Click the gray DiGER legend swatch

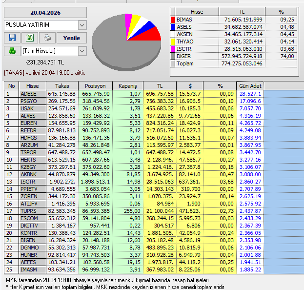point(173,56)
